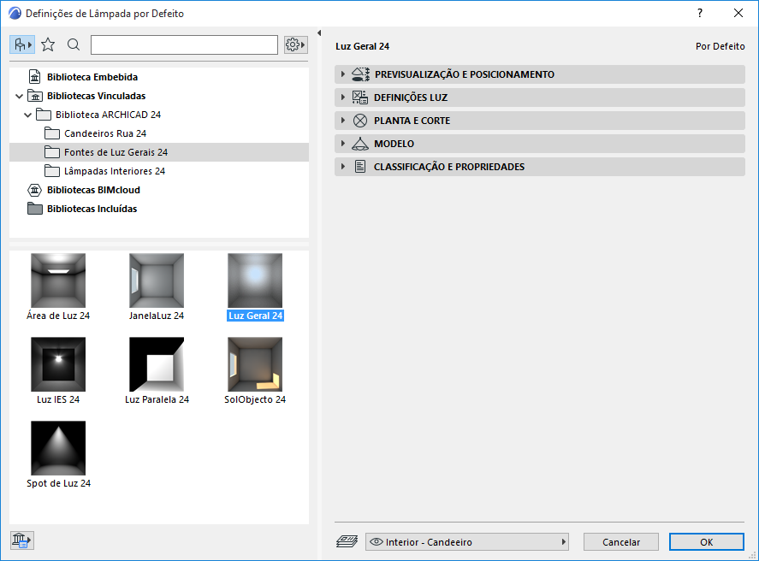Open Candeeiros Rua 24 folder
The image size is (759, 561).
(x=105, y=133)
